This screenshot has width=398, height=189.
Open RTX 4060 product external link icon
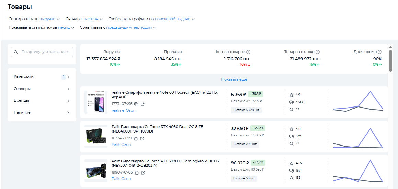tap(142, 138)
